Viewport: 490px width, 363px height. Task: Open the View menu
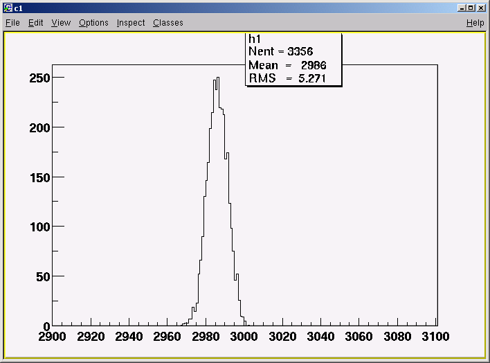61,23
